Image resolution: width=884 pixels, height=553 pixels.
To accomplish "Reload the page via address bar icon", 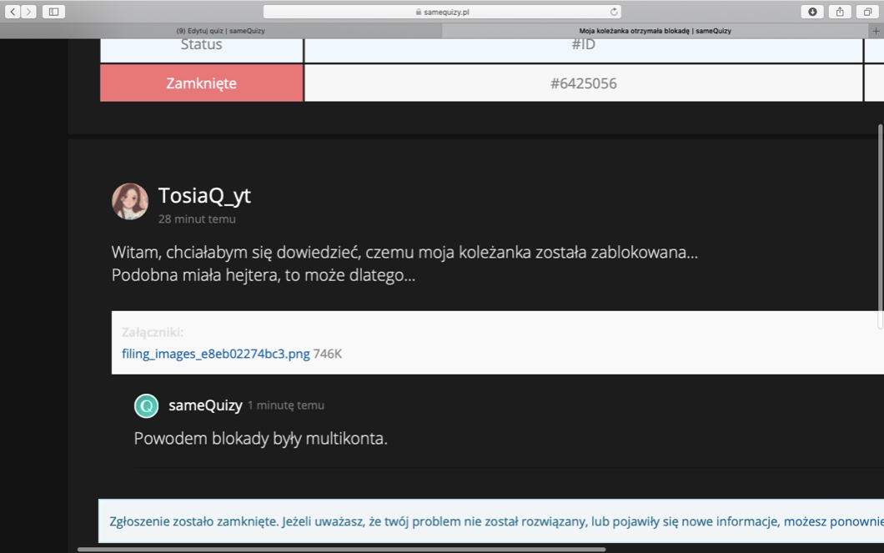I will pos(615,12).
